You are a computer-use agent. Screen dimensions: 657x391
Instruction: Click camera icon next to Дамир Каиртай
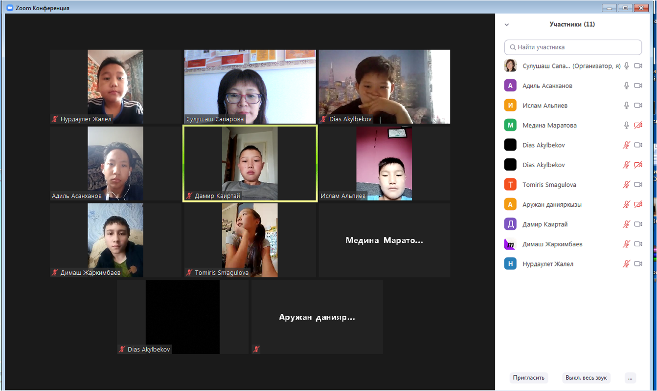pos(638,224)
